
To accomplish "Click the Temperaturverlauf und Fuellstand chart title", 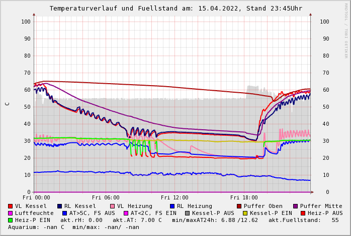I will click(x=175, y=9).
